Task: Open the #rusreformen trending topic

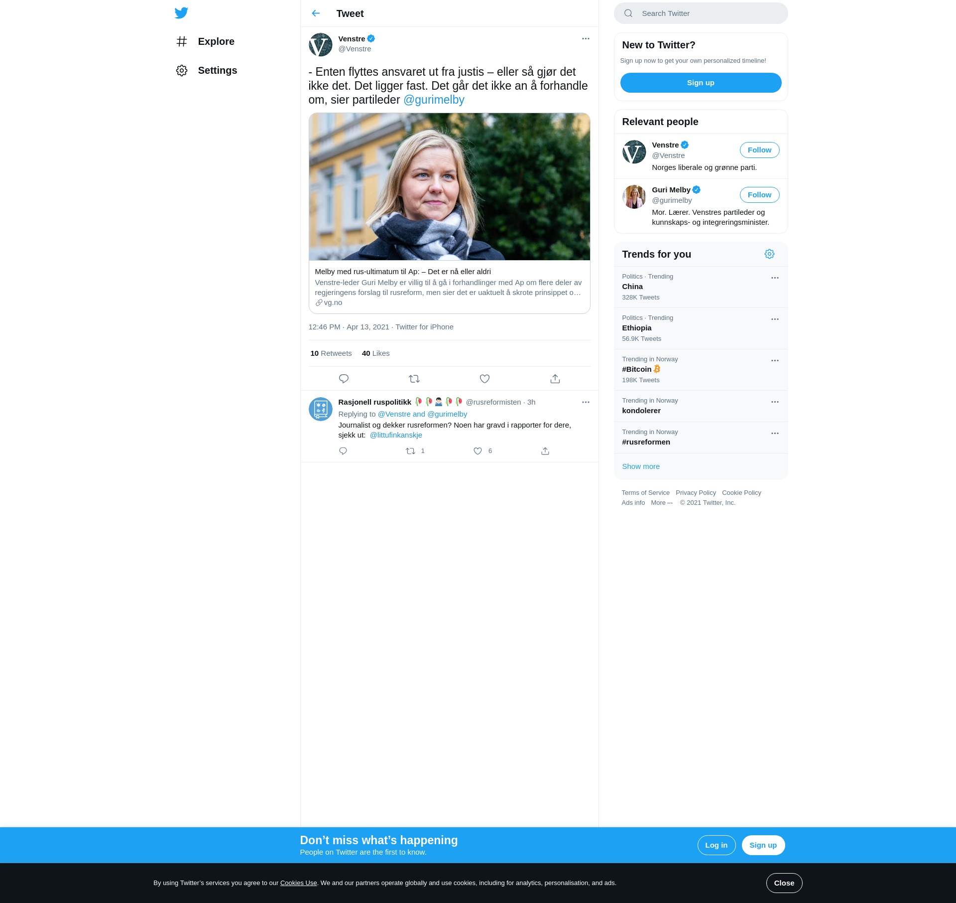Action: coord(701,438)
